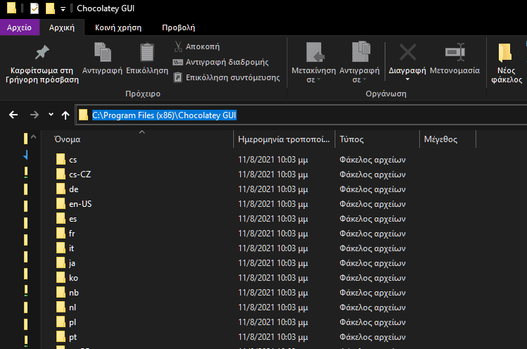
Task: Switch to the Κοινή χρήση ribbon tab
Action: coord(118,27)
